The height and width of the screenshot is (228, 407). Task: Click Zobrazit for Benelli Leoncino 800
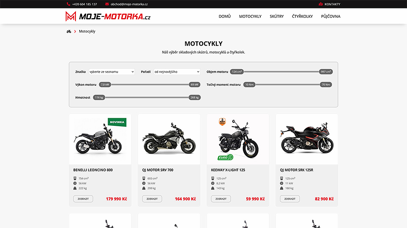coord(83,199)
